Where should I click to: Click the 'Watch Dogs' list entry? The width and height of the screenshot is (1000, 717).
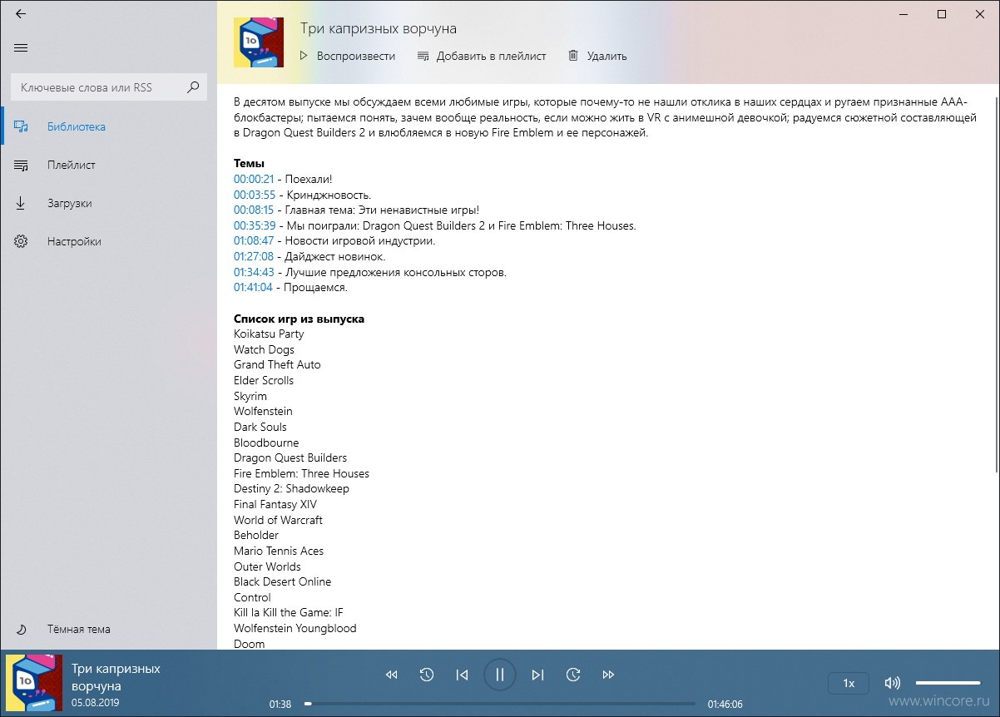click(264, 350)
